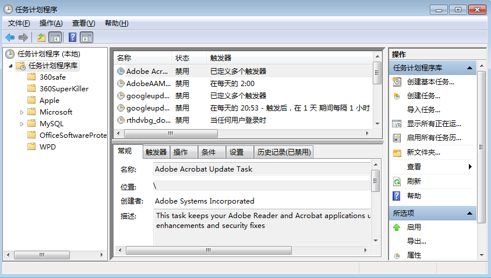Viewport: 491px width, 278px height.
Task: Click the 创建基本任务 icon
Action: (397, 82)
